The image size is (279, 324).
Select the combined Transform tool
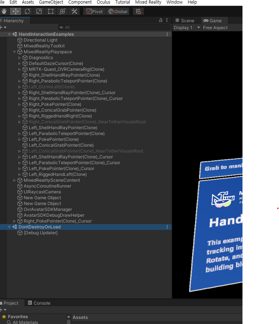(x=62, y=11)
